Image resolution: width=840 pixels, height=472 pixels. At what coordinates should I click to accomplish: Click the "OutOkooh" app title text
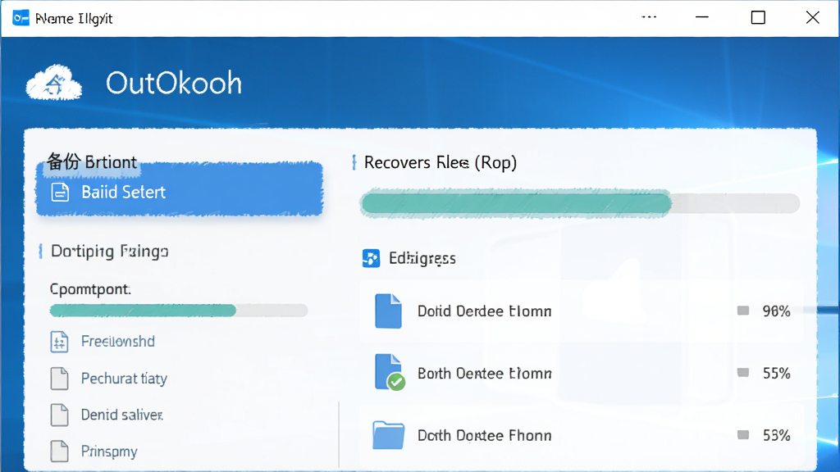click(174, 83)
